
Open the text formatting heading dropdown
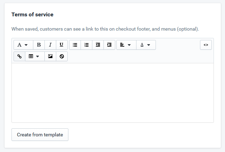click(23, 45)
